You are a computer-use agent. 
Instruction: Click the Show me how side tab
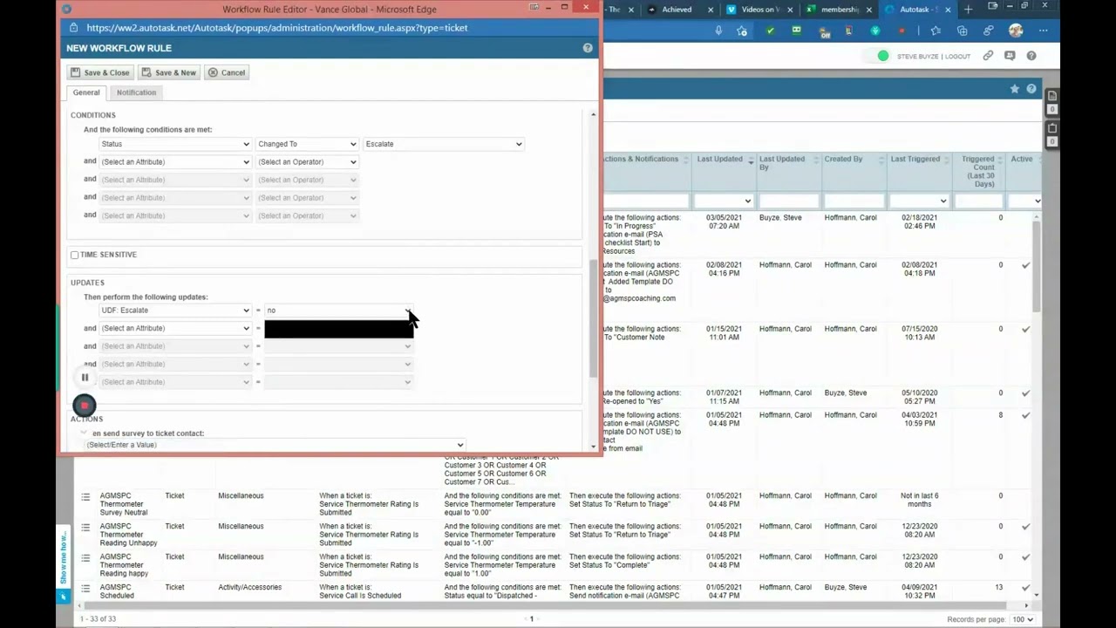[x=63, y=558]
